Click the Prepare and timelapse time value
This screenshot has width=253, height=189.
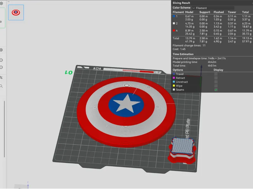tap(217, 58)
